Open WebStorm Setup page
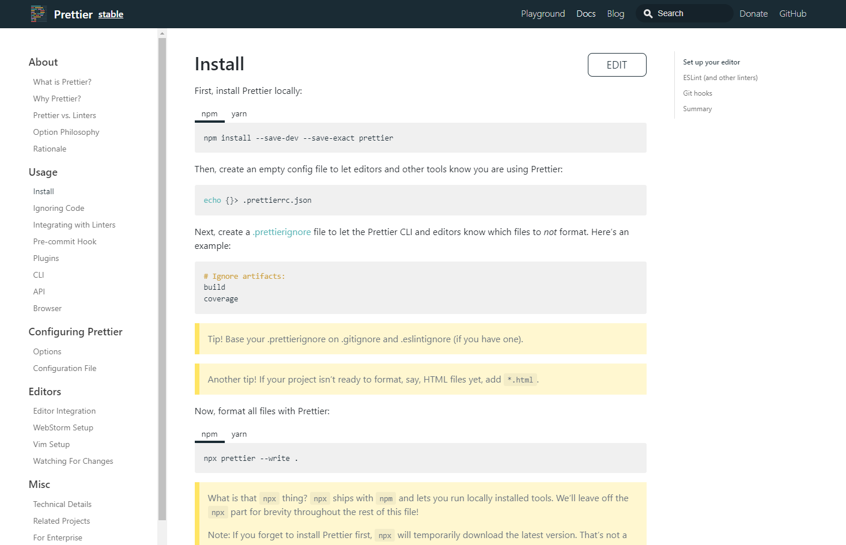Image resolution: width=846 pixels, height=545 pixels. (x=63, y=427)
